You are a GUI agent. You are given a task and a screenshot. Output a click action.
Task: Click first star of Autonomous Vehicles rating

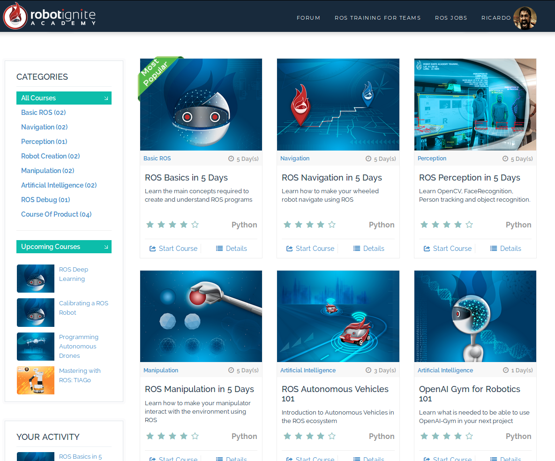[287, 436]
